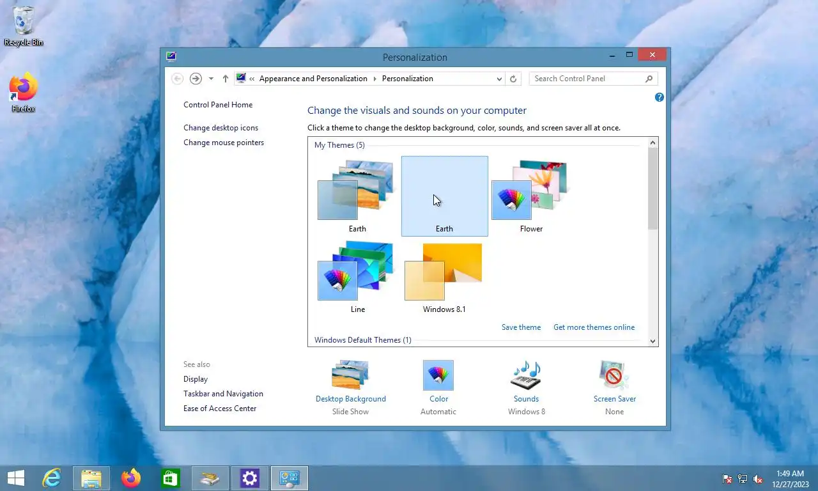This screenshot has width=818, height=491.
Task: Click the Action Center flag tray icon
Action: coord(727,479)
